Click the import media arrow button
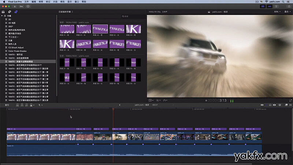Image resolution: width=293 pixels, height=165 pixels. coord(15,6)
